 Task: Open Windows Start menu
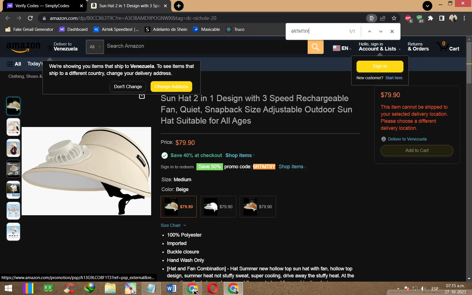click(8, 288)
